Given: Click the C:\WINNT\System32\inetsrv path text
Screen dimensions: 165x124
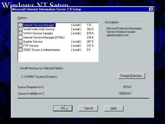Looking at the screenshot, I should click(x=39, y=77).
